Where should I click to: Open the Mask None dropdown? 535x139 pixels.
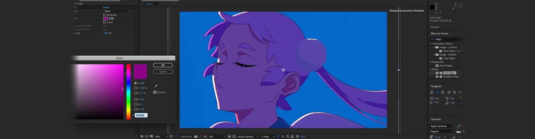(x=117, y=11)
